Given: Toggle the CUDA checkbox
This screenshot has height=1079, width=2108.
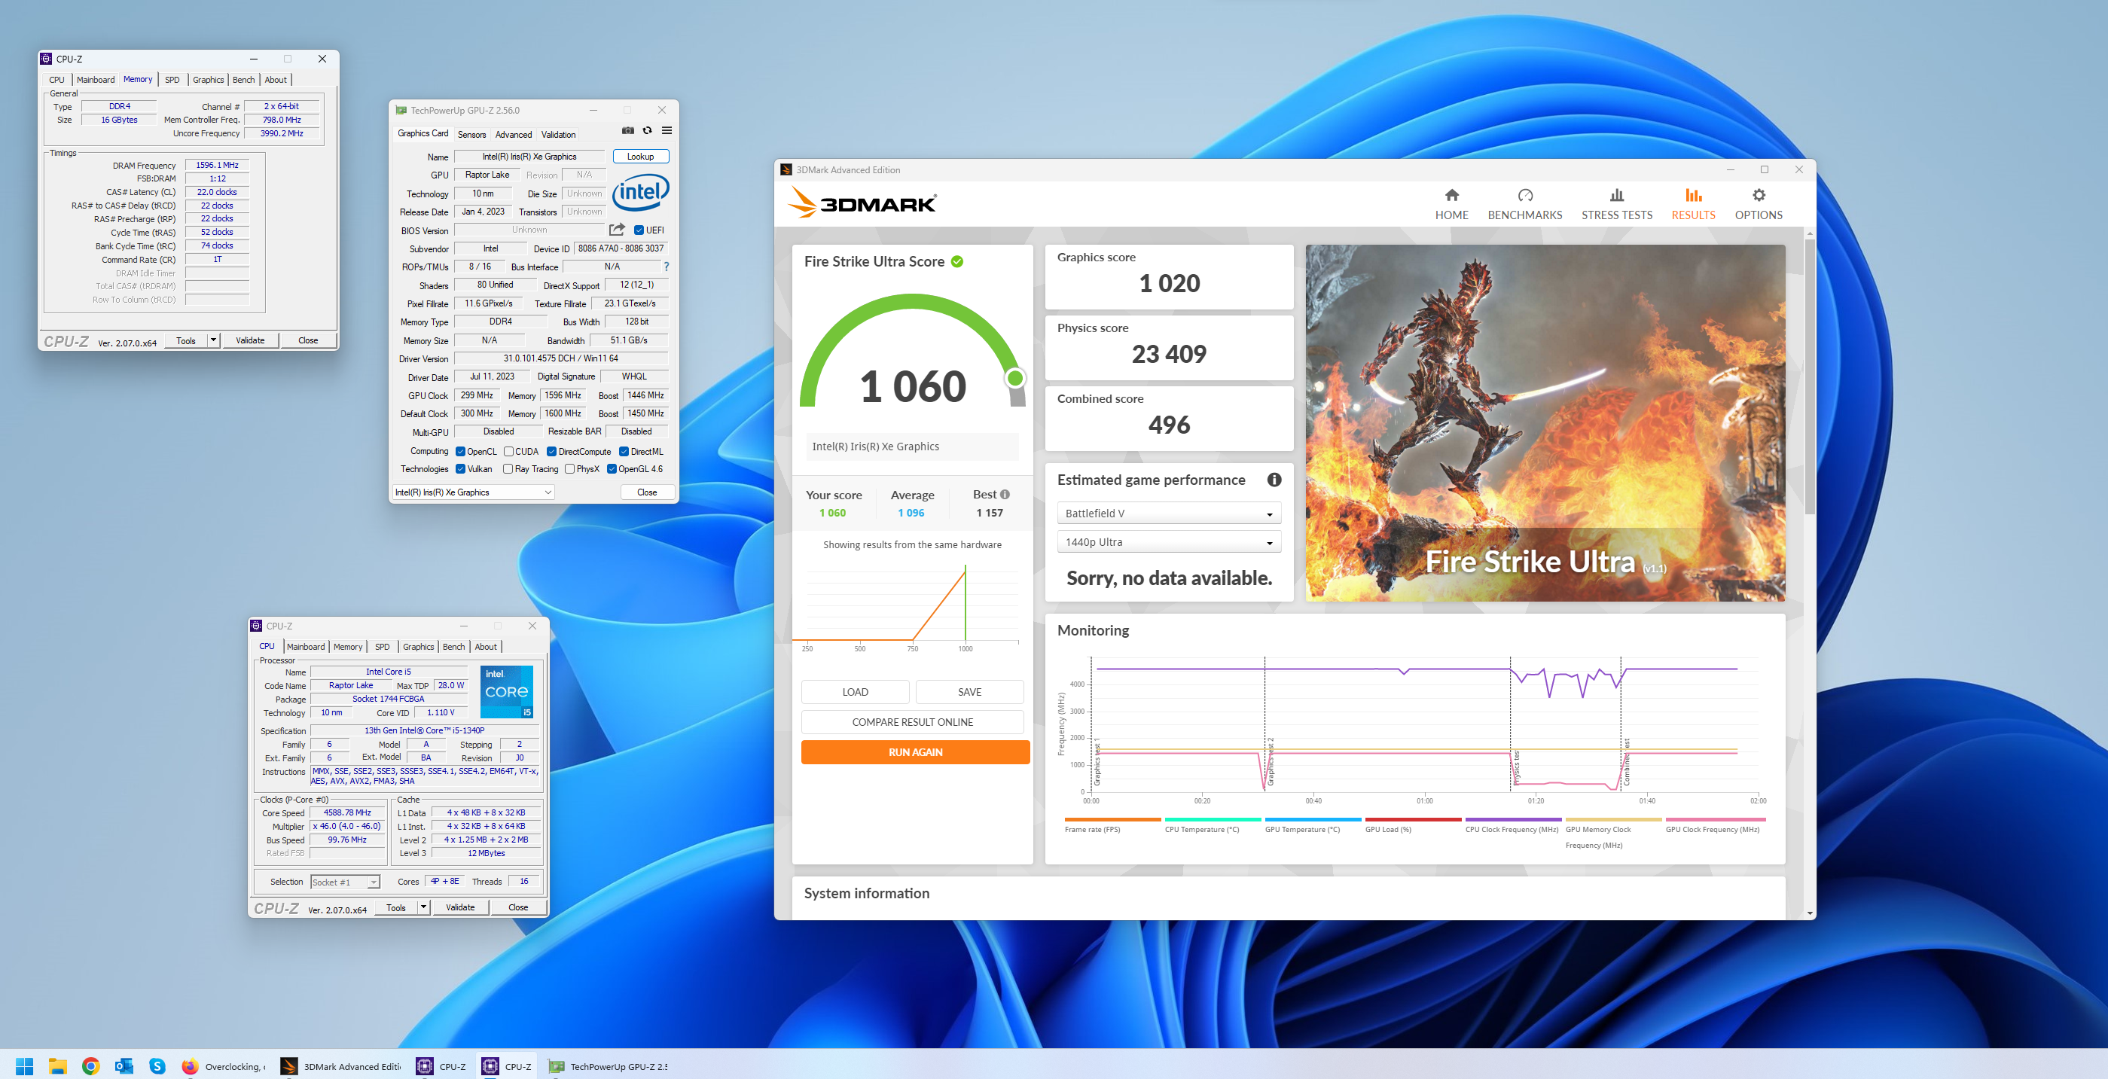Looking at the screenshot, I should [509, 452].
